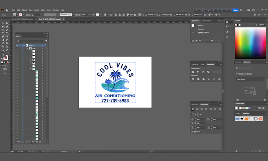Open the Pathfinder panel flyout menu

tap(221, 64)
